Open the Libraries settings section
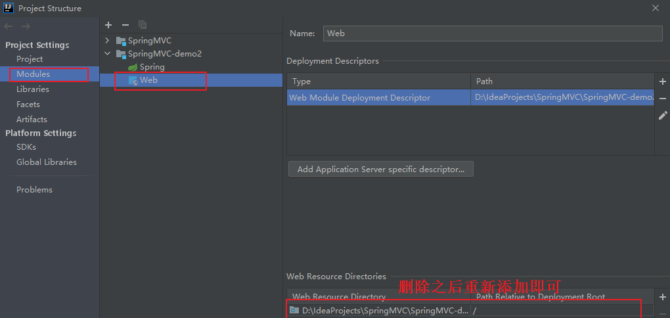 (x=32, y=89)
